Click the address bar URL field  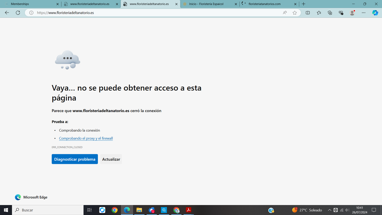click(x=153, y=13)
